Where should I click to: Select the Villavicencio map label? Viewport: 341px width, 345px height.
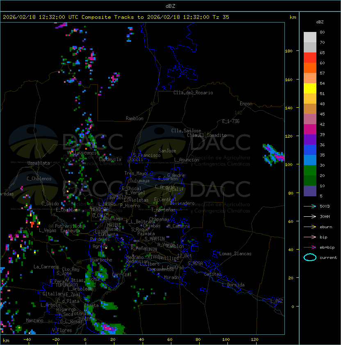(83, 153)
